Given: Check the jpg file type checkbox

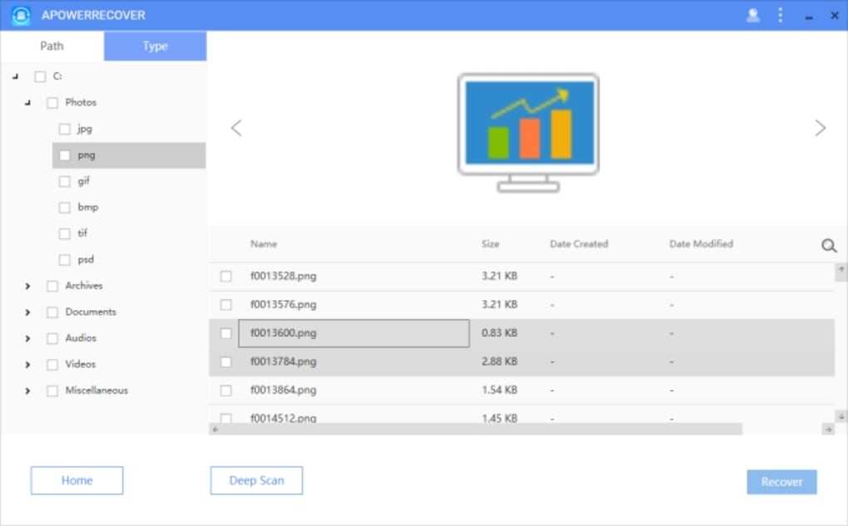Looking at the screenshot, I should pyautogui.click(x=65, y=129).
